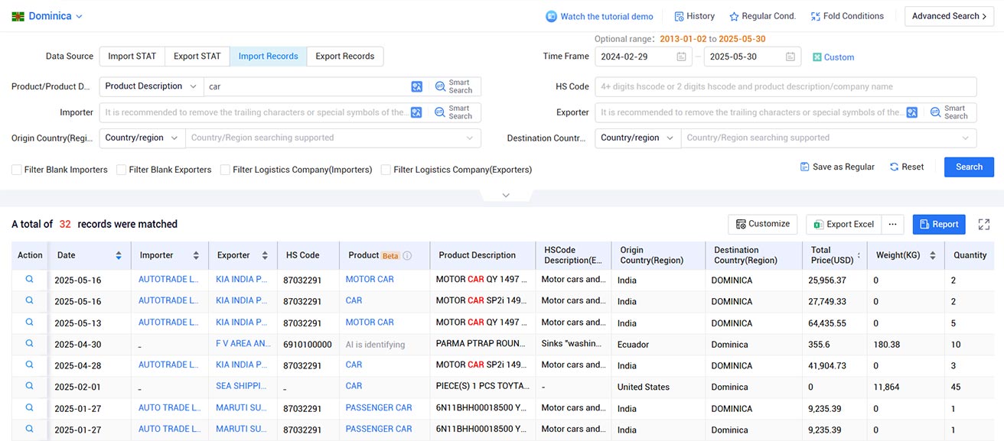
Task: Click the HS Code input field
Action: (x=786, y=86)
